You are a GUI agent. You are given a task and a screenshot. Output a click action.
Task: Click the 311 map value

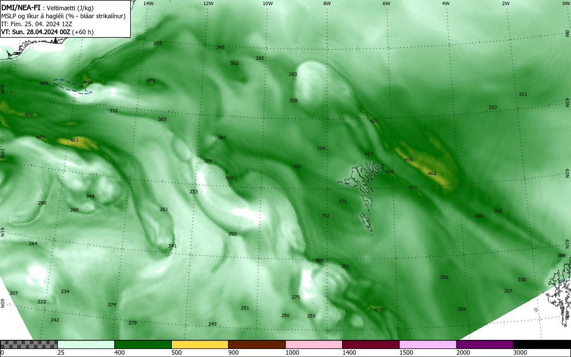point(522,94)
